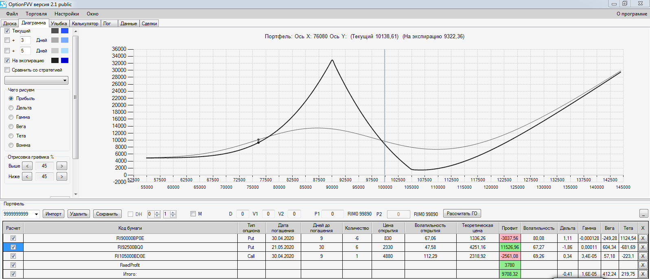Select the Гамма radio button
This screenshot has height=279, width=650.
point(11,117)
